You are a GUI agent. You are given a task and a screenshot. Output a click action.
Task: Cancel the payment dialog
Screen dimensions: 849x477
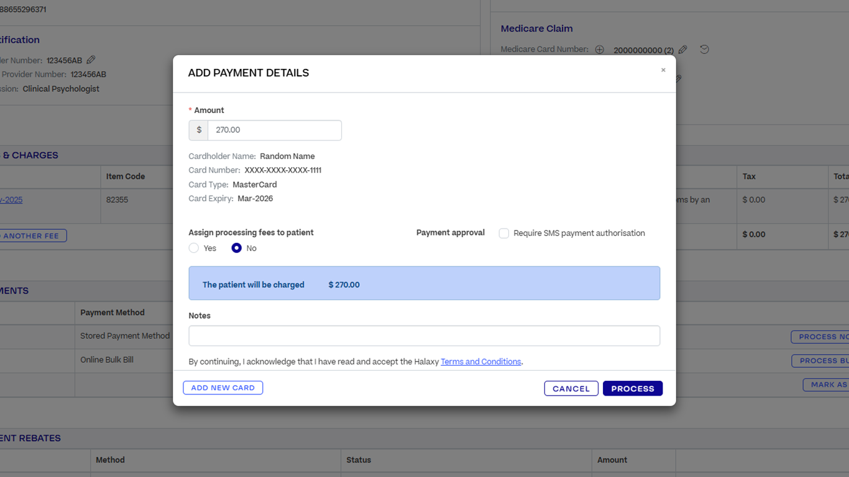[571, 389]
